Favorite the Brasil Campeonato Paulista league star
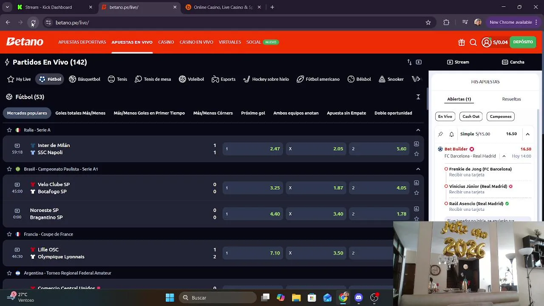Screen dimensions: 544x306 (9, 169)
